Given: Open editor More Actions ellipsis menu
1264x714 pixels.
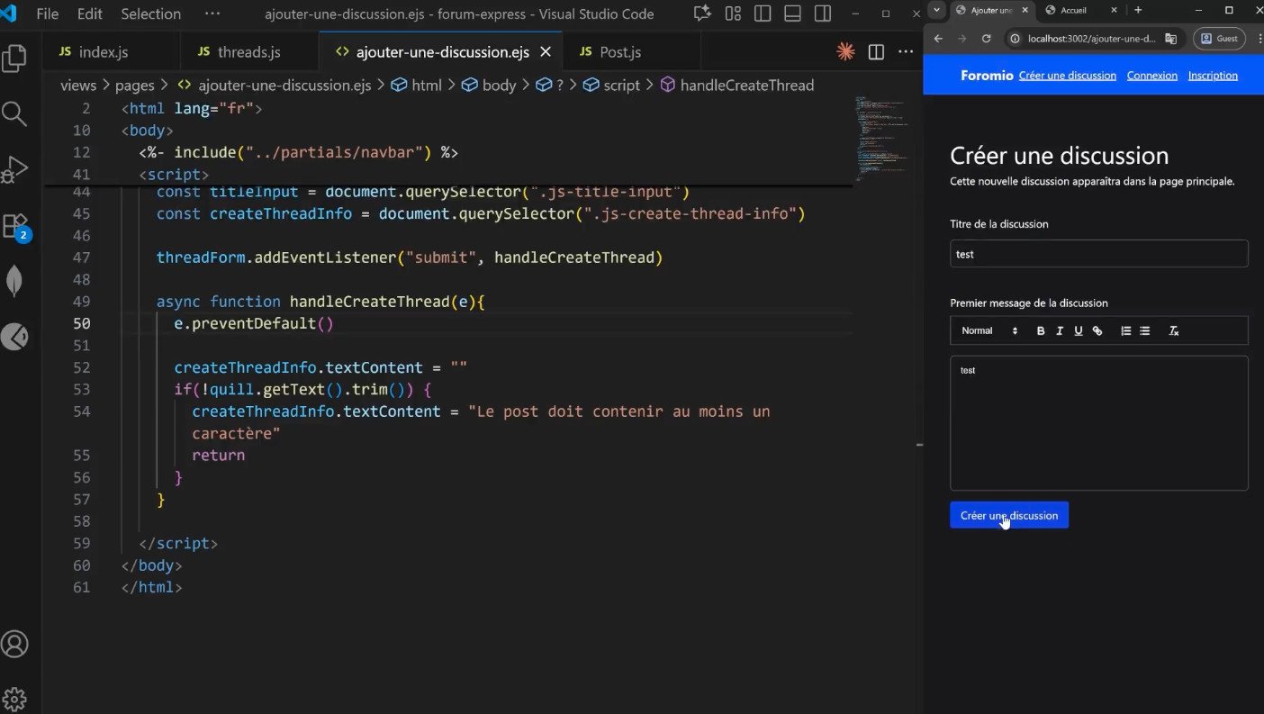Looking at the screenshot, I should tap(906, 52).
